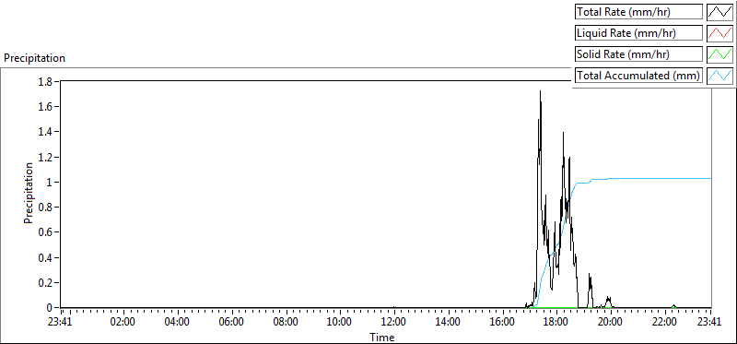Click the Total Accumulated blue plot icon
The height and width of the screenshot is (344, 737).
pos(719,76)
